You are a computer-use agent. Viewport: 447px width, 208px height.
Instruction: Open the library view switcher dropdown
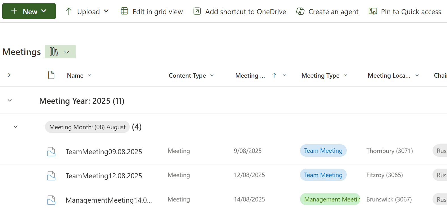[60, 52]
